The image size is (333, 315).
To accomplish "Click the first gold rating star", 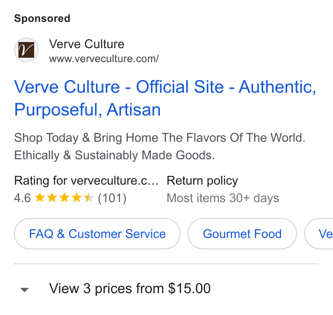I will point(39,198).
